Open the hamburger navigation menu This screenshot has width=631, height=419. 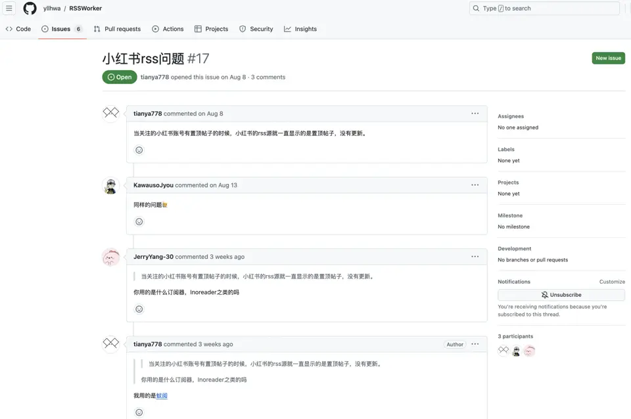(9, 8)
